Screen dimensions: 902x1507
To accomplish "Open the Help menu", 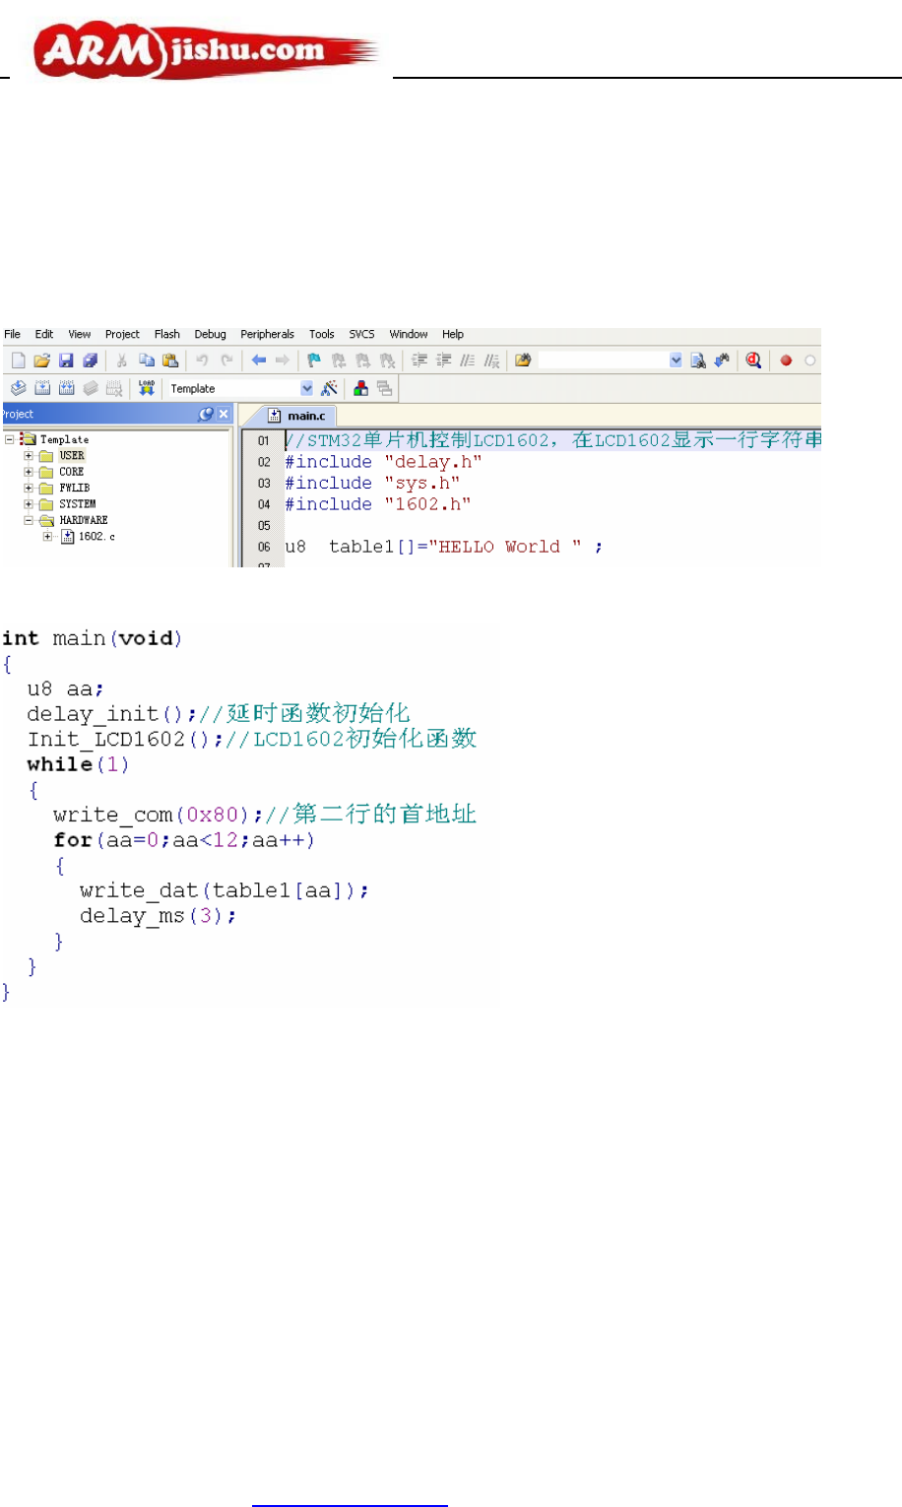I will (453, 335).
